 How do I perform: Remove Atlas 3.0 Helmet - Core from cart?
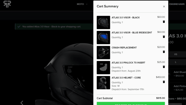(x=164, y=82)
